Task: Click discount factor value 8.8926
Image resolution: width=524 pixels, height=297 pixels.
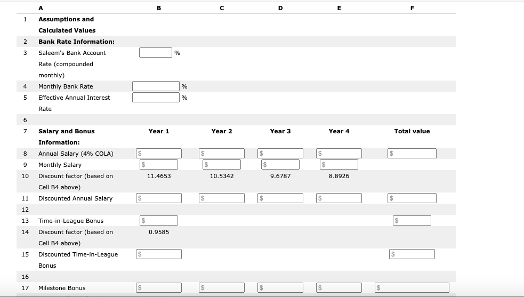Action: [339, 176]
